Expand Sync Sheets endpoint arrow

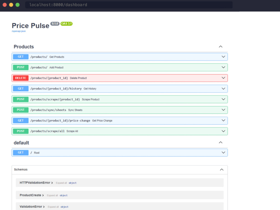[223, 110]
